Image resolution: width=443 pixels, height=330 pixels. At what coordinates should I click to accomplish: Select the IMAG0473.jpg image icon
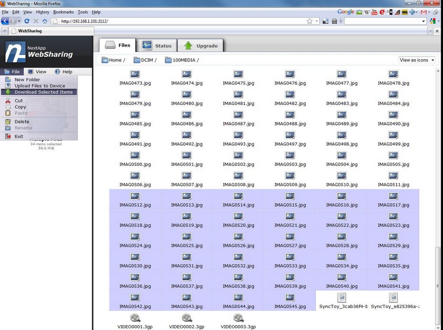pyautogui.click(x=135, y=74)
